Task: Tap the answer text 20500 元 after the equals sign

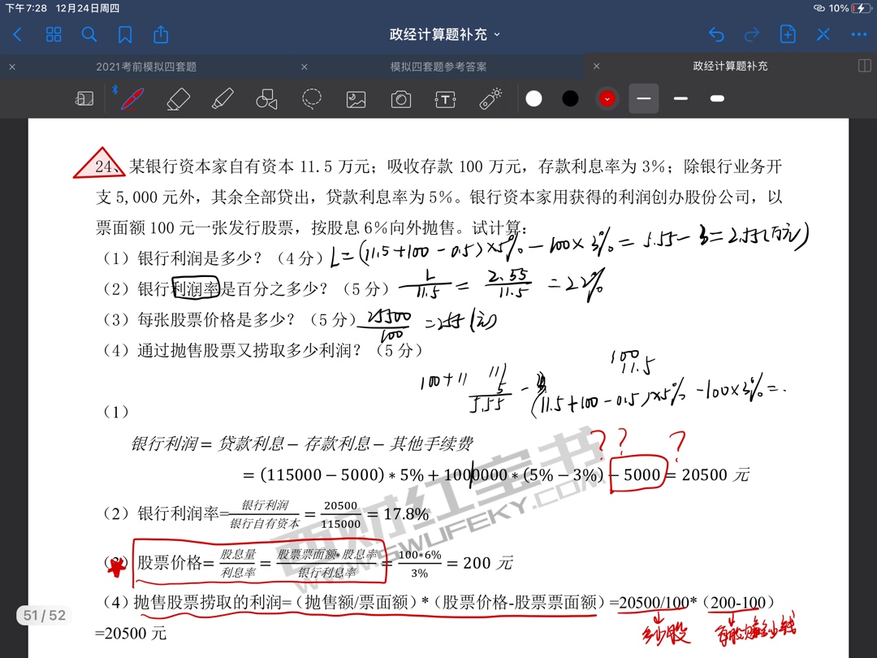Action: click(x=715, y=475)
